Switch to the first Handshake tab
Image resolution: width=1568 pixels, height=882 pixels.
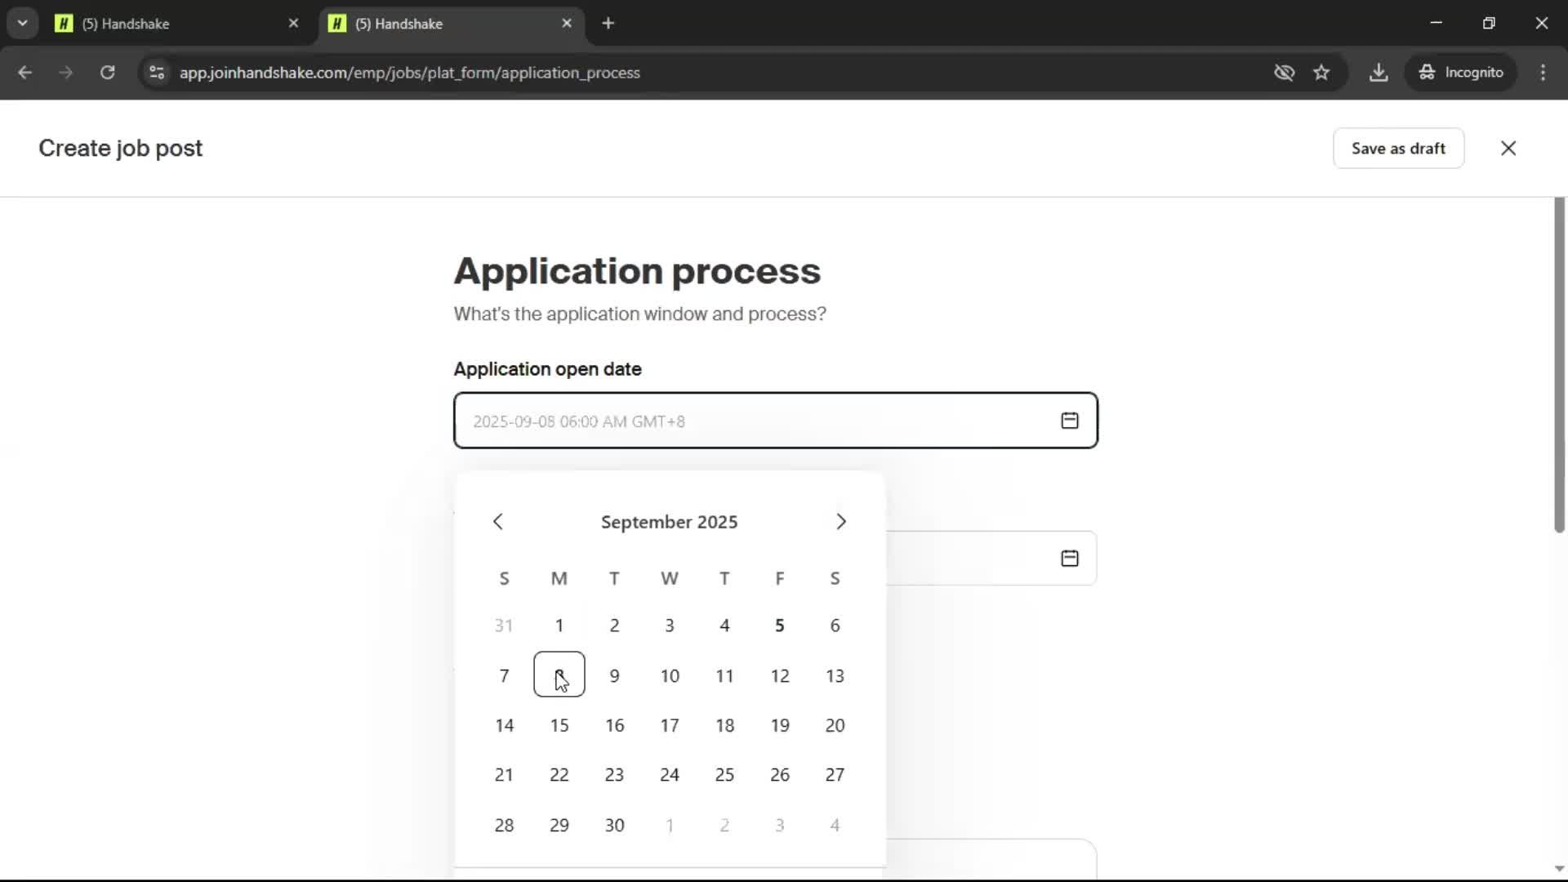[178, 24]
